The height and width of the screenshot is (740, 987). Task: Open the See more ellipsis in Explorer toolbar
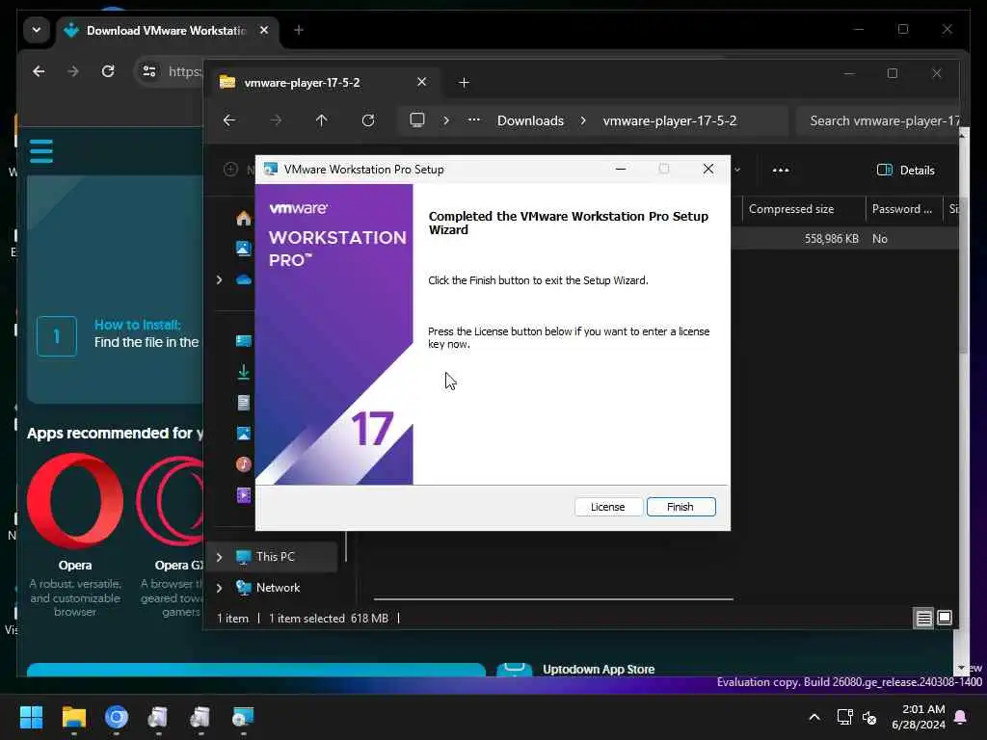(x=781, y=170)
